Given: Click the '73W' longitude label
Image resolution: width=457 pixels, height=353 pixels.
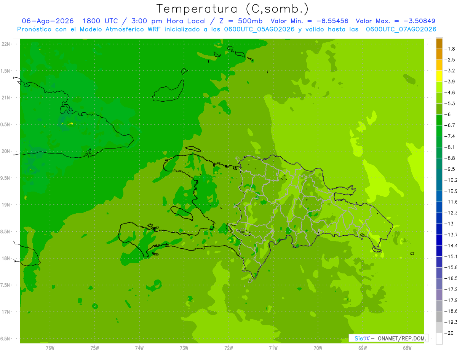Looking at the screenshot, I should point(184,348).
